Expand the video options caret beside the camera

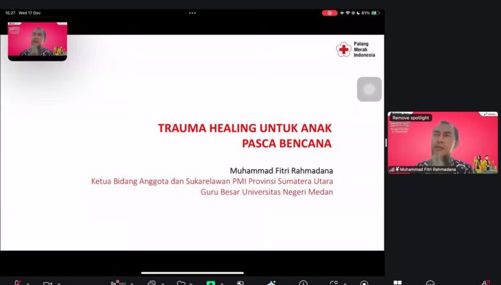point(58,283)
